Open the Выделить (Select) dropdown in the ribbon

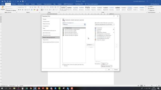[151, 10]
